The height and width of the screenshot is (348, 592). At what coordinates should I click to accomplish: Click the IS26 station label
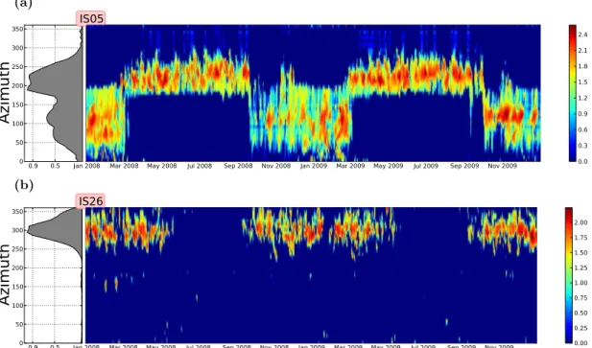(x=90, y=201)
